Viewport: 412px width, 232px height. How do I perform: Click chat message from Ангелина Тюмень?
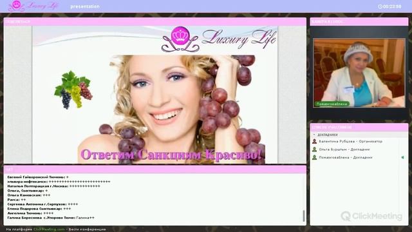click(30, 213)
